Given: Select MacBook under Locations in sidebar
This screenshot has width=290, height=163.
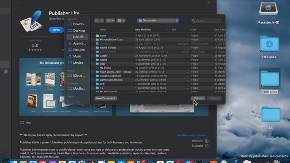Looking at the screenshot, I should click(x=77, y=89).
